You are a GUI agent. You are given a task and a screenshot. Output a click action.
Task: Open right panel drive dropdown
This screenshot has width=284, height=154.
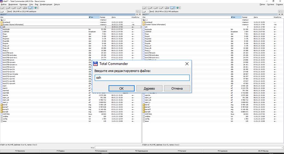(x=146, y=12)
